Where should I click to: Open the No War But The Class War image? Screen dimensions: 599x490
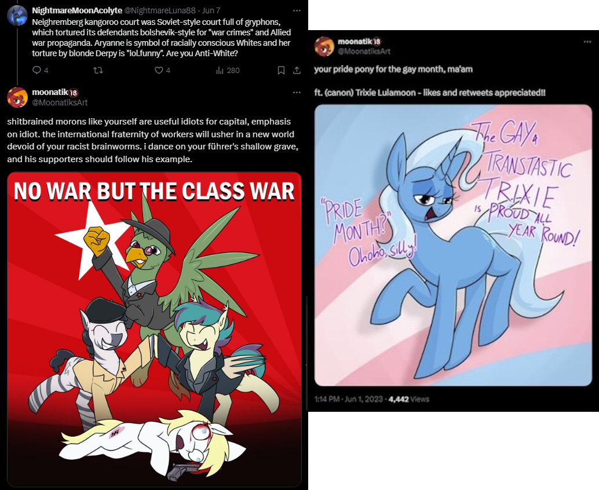[154, 329]
